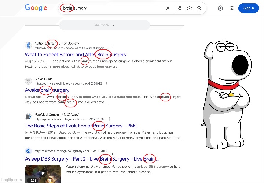Screen dimensions: 264x183
Task: Click the Mayo Clinic site name
Action: 44,79
